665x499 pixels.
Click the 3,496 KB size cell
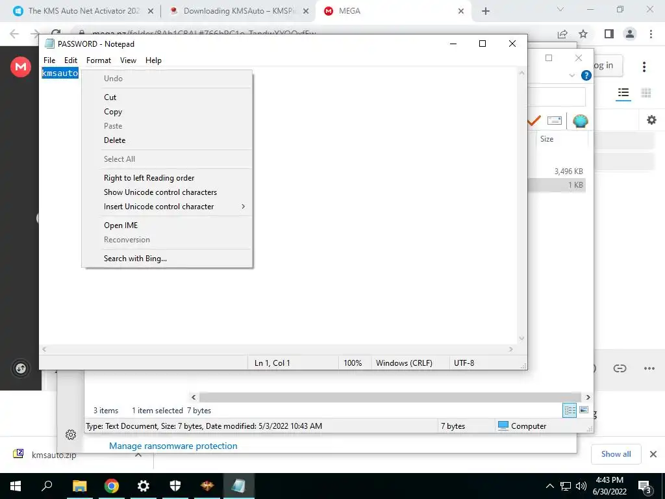[x=568, y=172]
